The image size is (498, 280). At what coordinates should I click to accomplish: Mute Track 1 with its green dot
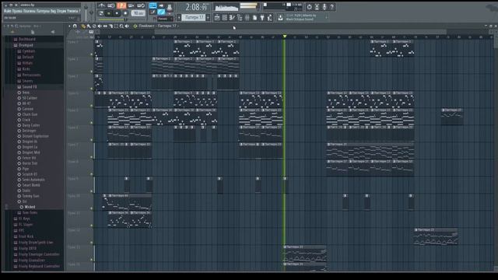point(92,54)
